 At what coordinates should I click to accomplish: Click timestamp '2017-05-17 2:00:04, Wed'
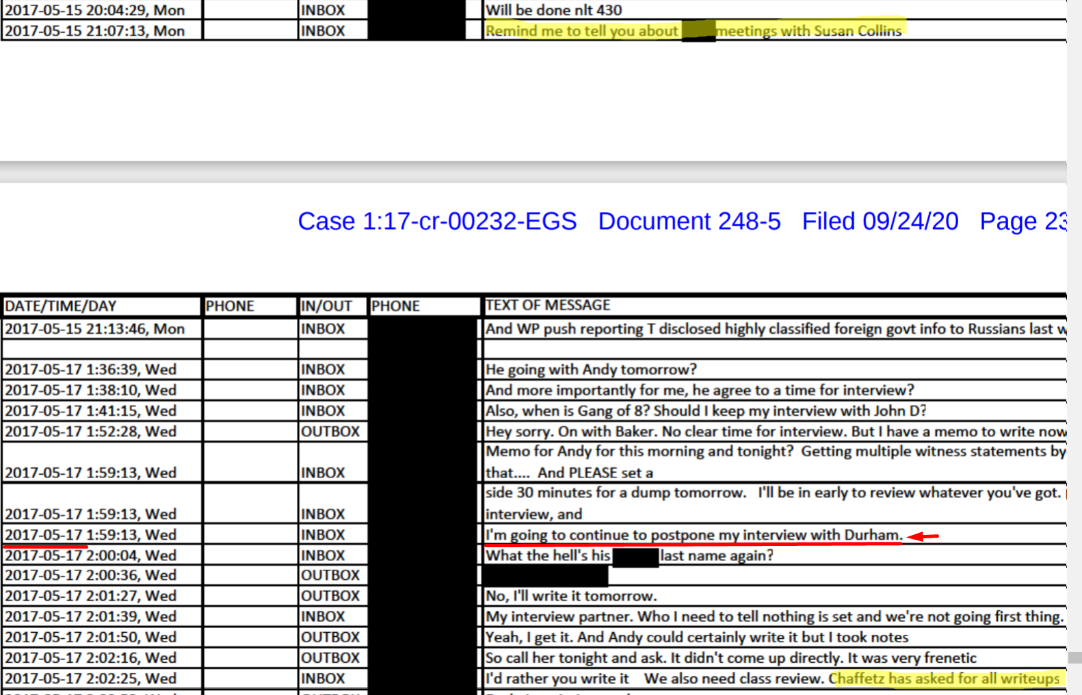(91, 555)
